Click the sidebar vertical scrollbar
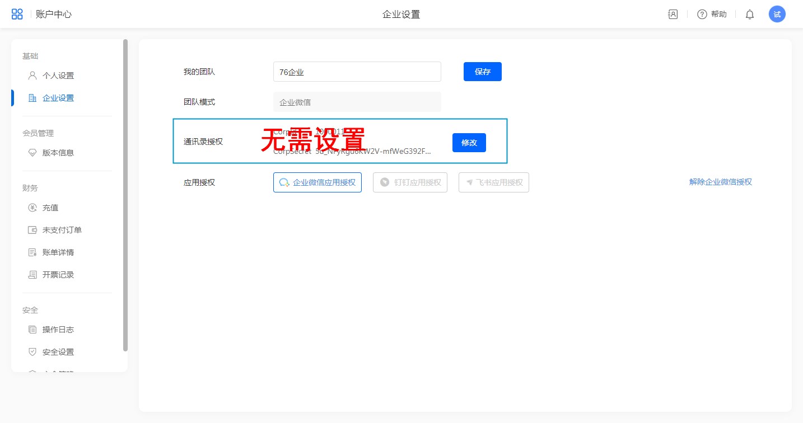The height and width of the screenshot is (423, 803). [125, 195]
